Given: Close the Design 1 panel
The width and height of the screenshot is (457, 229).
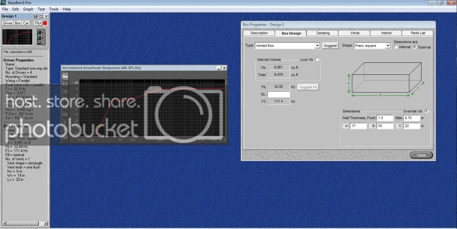Looking at the screenshot, I should [x=46, y=16].
